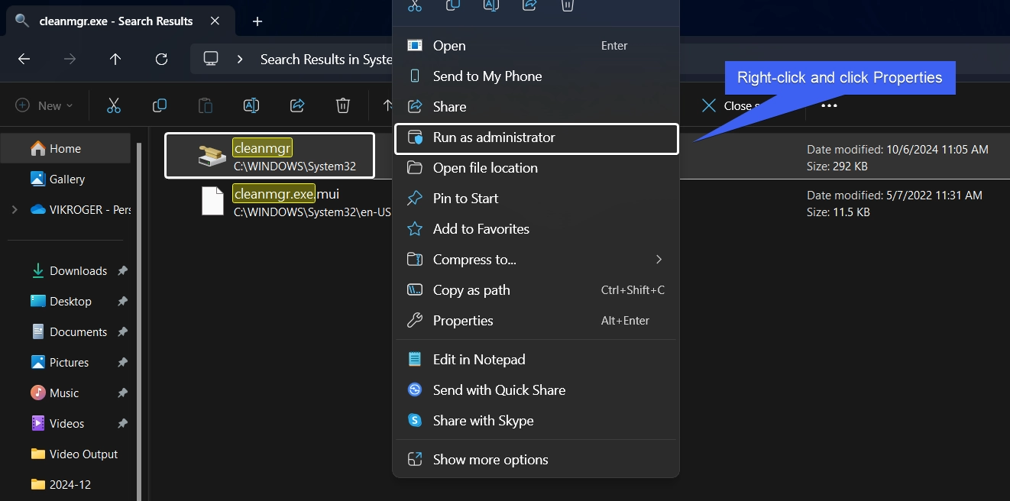Viewport: 1010px width, 501px height.
Task: Open Home in the navigation pane
Action: click(x=66, y=149)
